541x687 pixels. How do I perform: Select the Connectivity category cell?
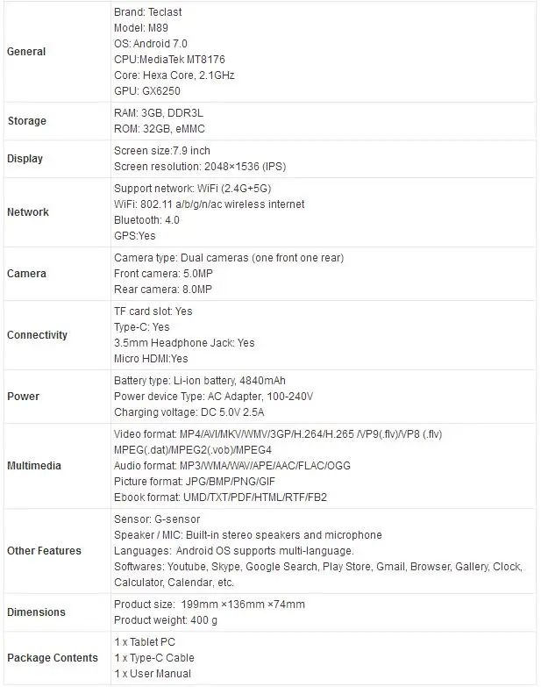37,335
